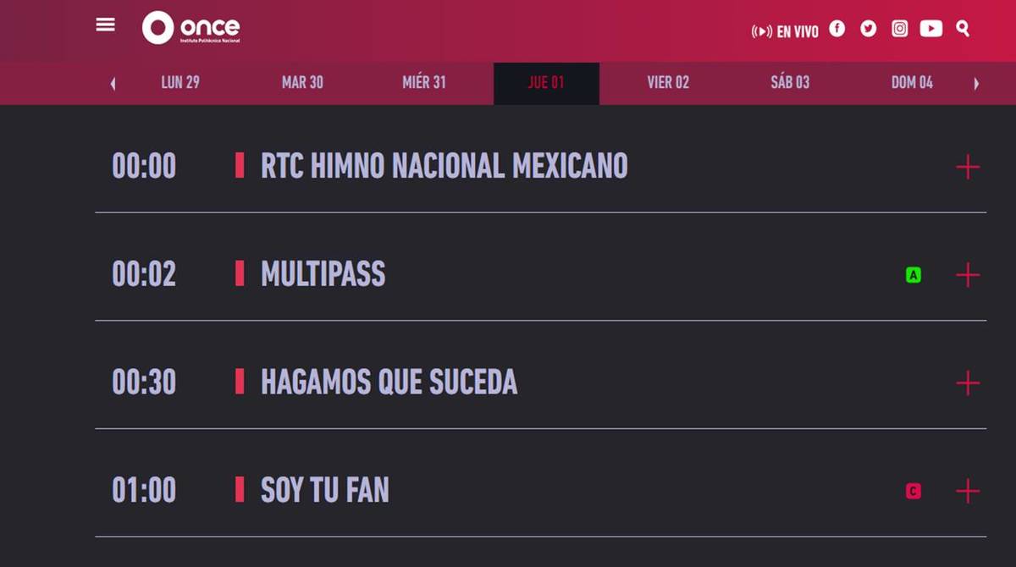1016x567 pixels.
Task: Select the LUN 29 day tab
Action: click(180, 83)
